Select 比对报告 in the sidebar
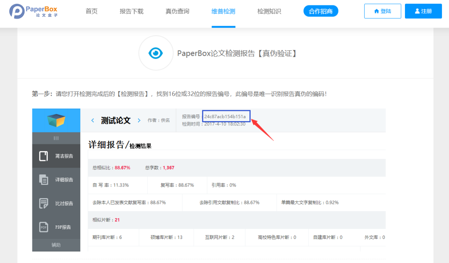This screenshot has height=263, width=449. (56, 203)
